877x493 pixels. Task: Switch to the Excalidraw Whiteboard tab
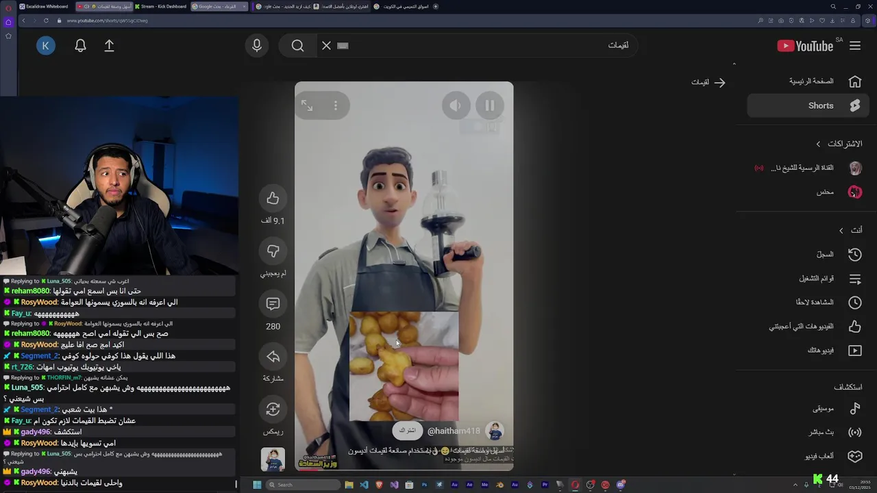point(45,6)
